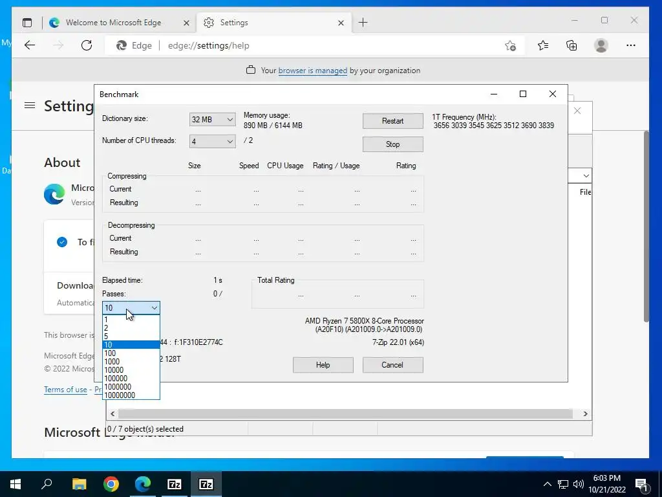
Task: Click the Restart benchmark button
Action: [392, 121]
